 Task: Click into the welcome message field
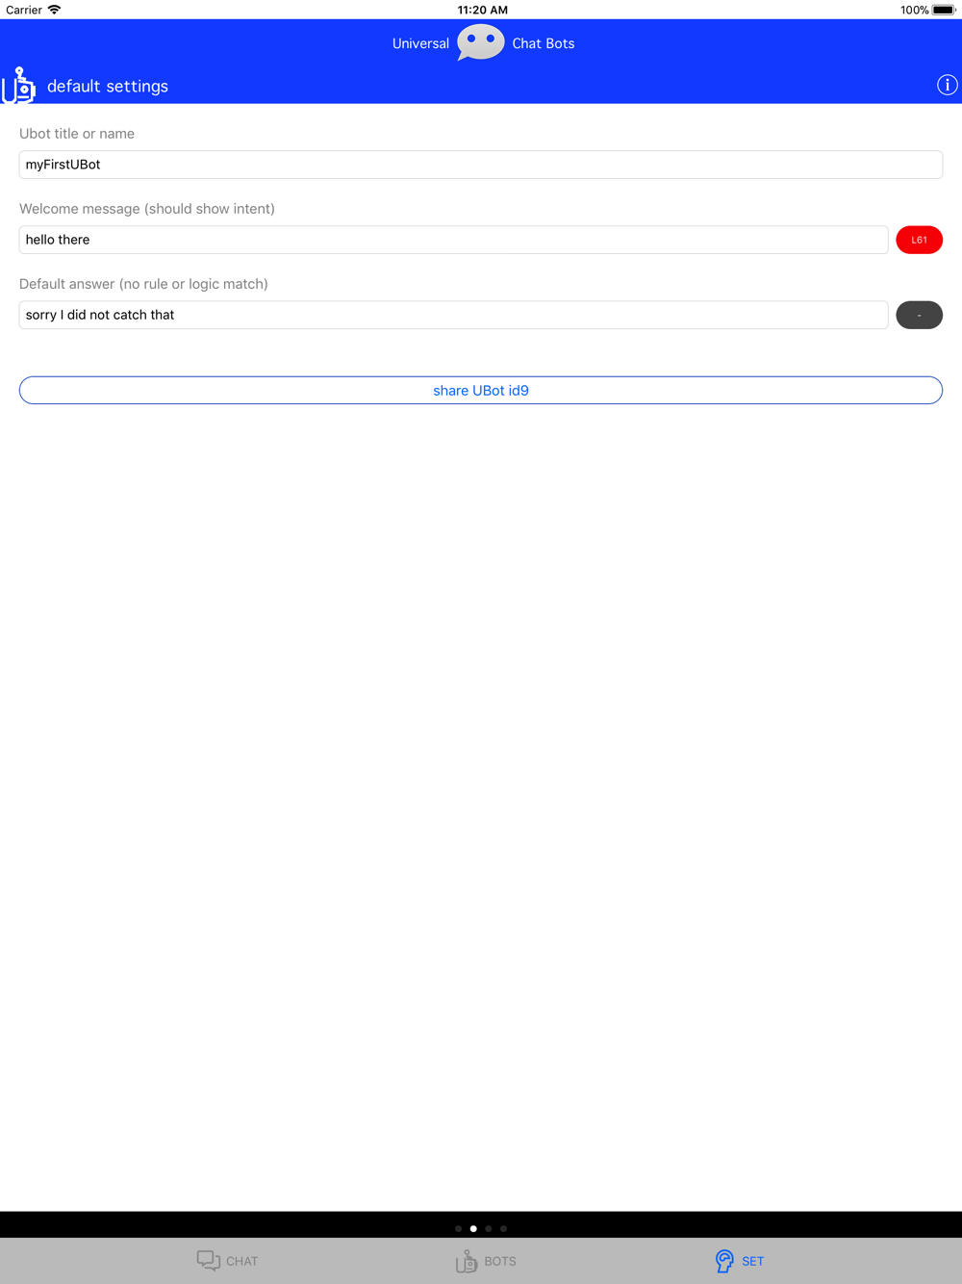pos(453,240)
